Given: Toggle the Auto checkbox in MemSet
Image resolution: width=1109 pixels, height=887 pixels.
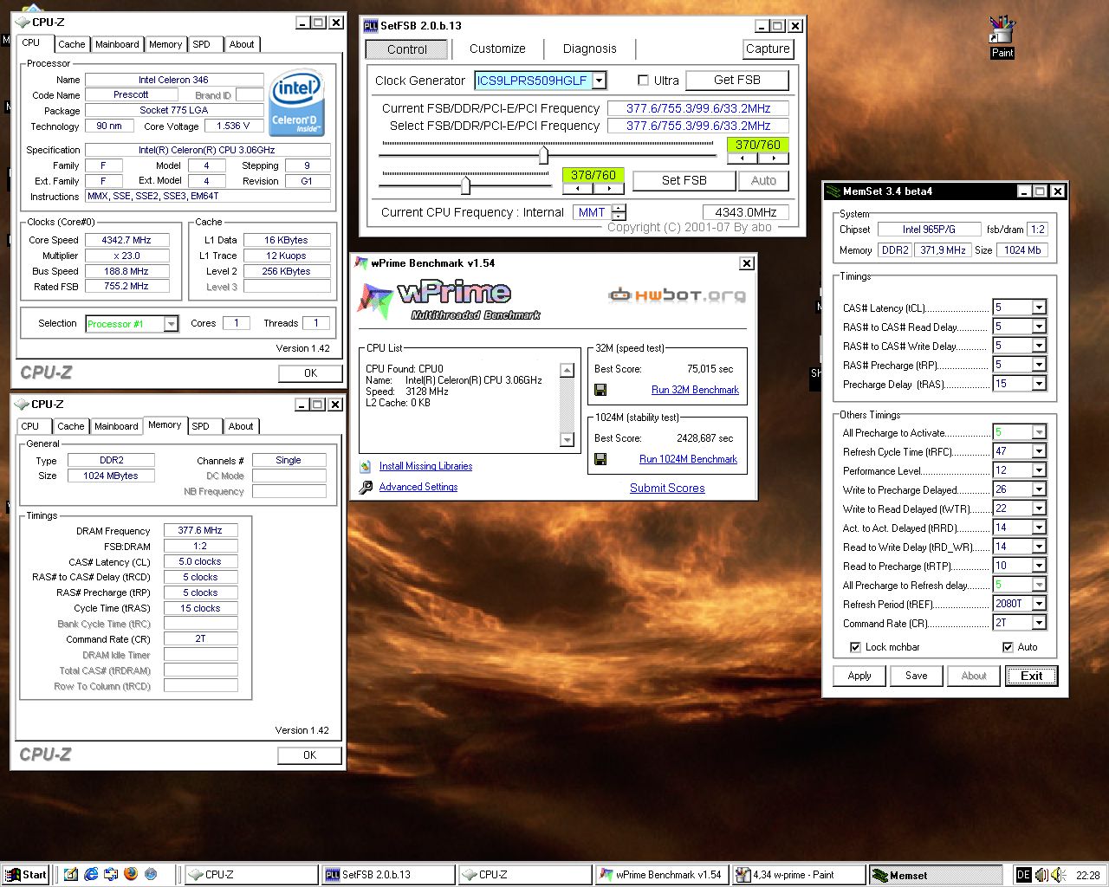Looking at the screenshot, I should [1008, 647].
